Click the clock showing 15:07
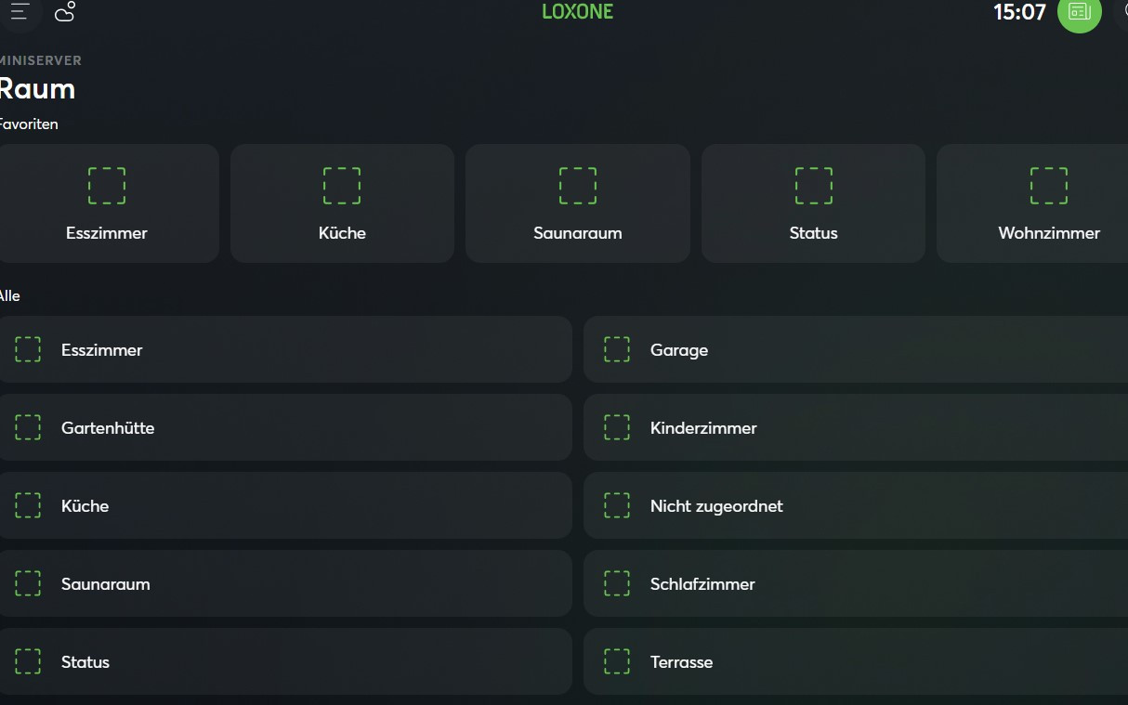This screenshot has height=705, width=1128. tap(1019, 12)
